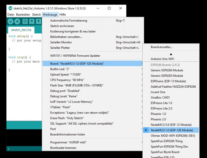Viewport: 207px width, 158px height.
Task: Open the Sketch menu
Action: [36, 15]
